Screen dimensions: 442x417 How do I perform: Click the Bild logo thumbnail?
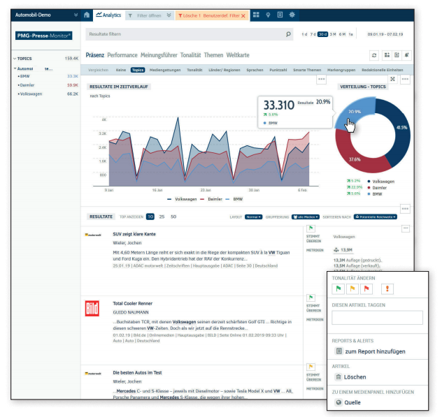92,308
